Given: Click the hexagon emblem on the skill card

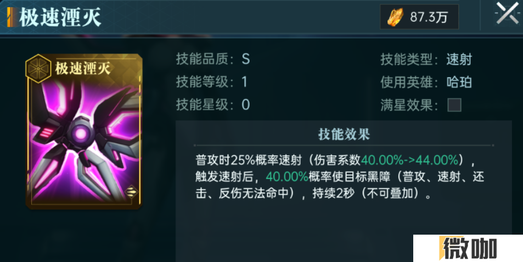Looking at the screenshot, I should click(38, 69).
